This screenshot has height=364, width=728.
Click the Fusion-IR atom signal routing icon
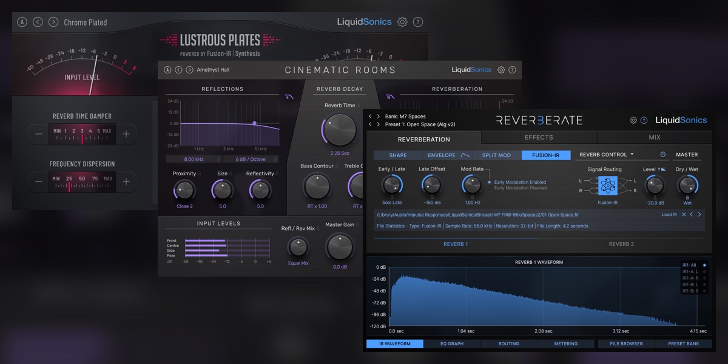(607, 186)
